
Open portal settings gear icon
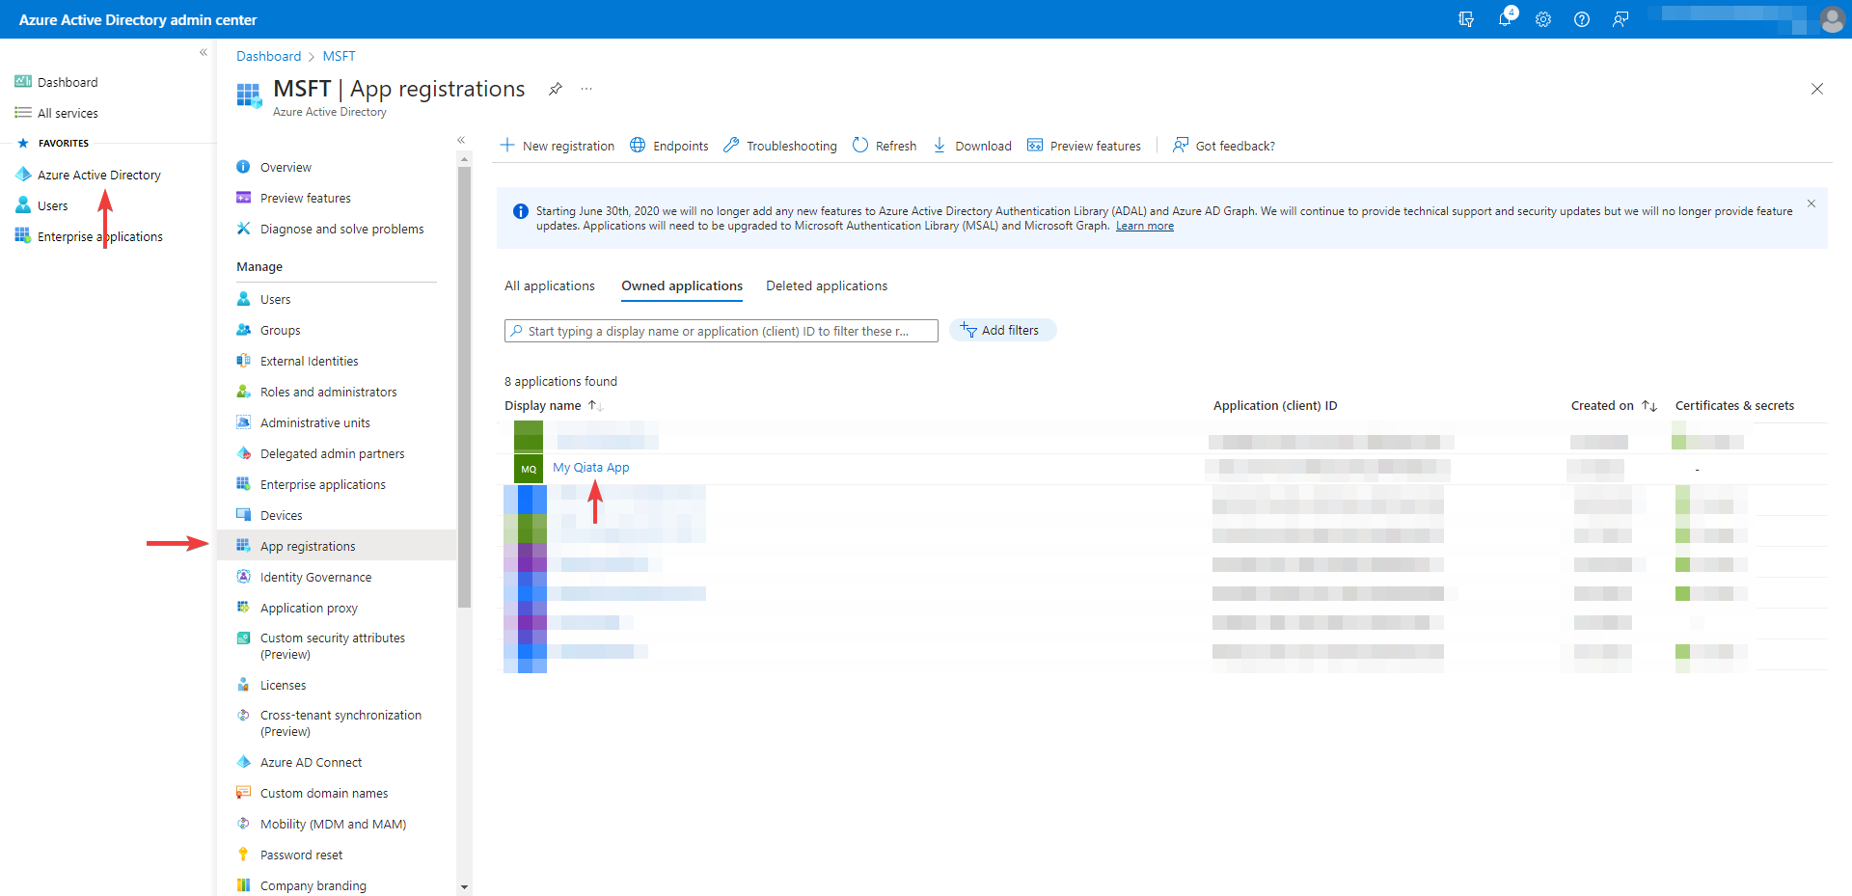pyautogui.click(x=1543, y=19)
